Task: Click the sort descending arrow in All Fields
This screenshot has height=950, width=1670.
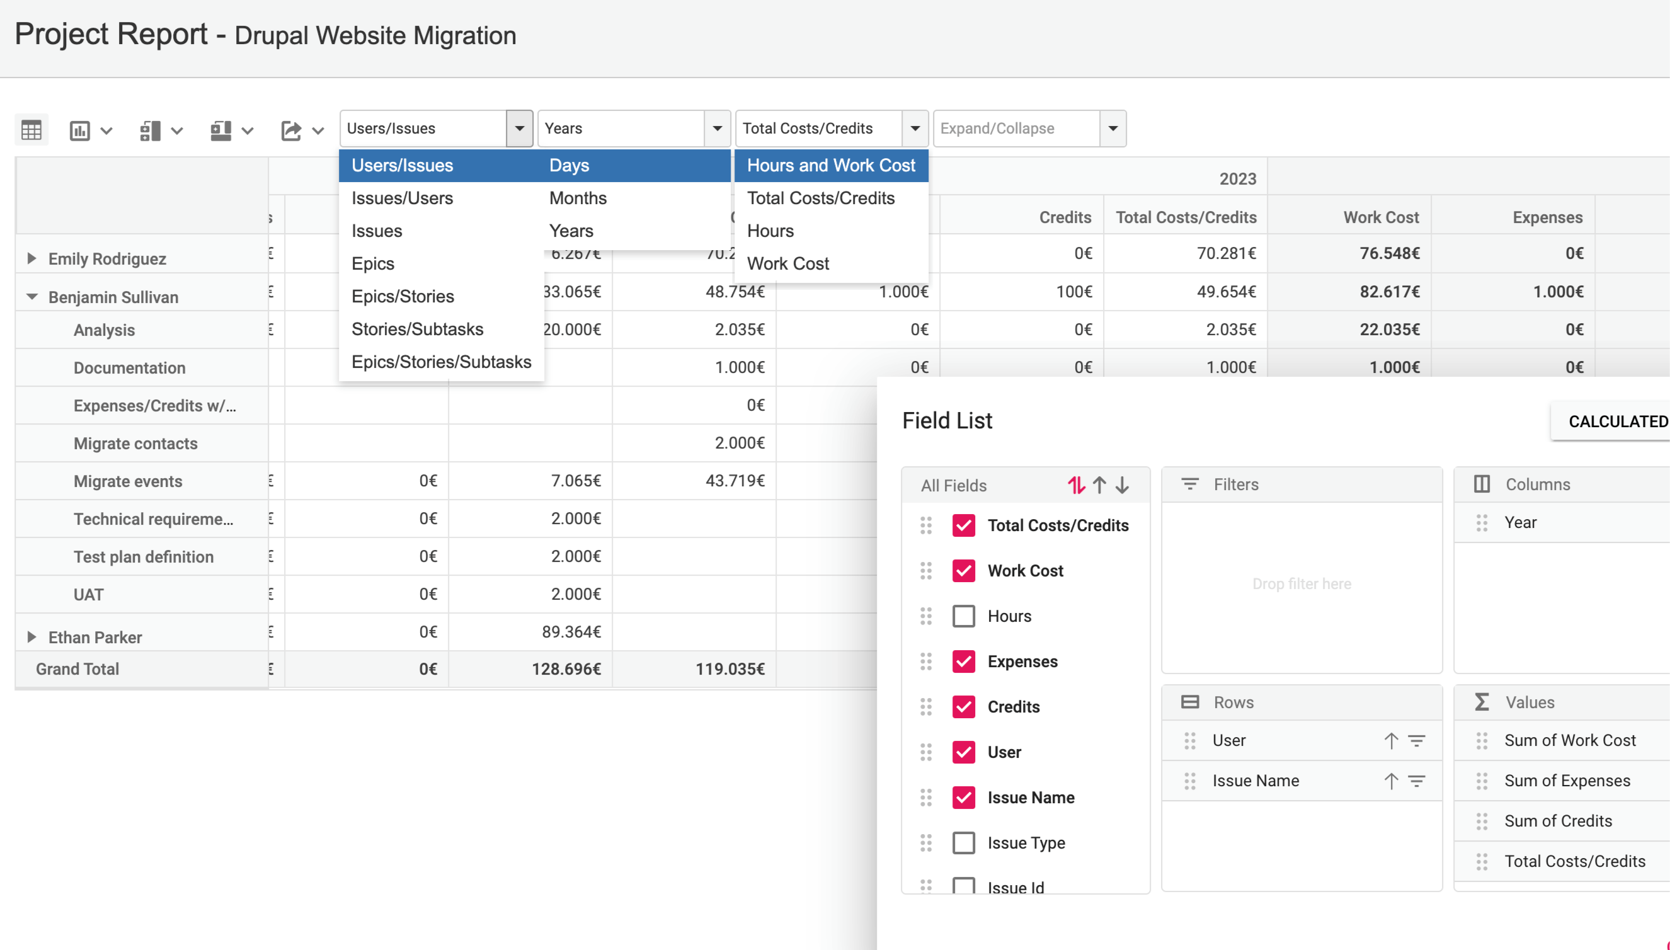Action: pyautogui.click(x=1122, y=485)
